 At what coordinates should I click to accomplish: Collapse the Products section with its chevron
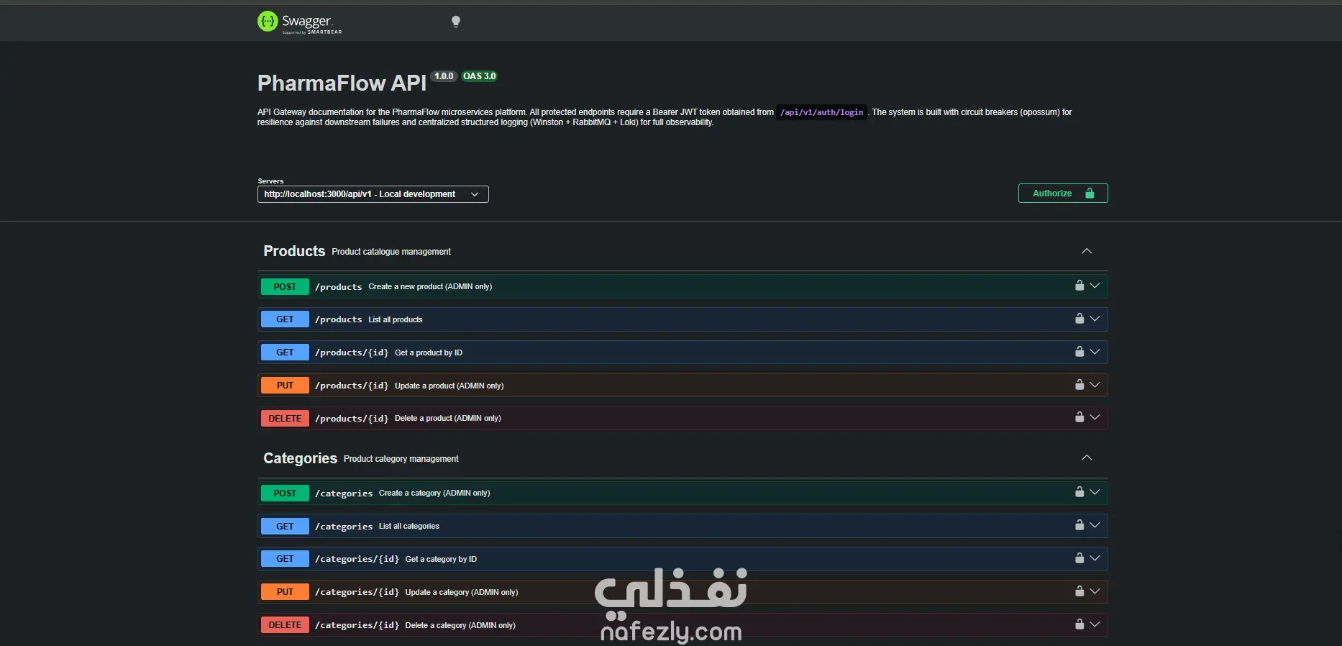coord(1087,251)
